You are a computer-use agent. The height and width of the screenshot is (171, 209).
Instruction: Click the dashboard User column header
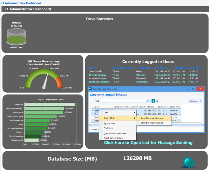click(x=92, y=68)
